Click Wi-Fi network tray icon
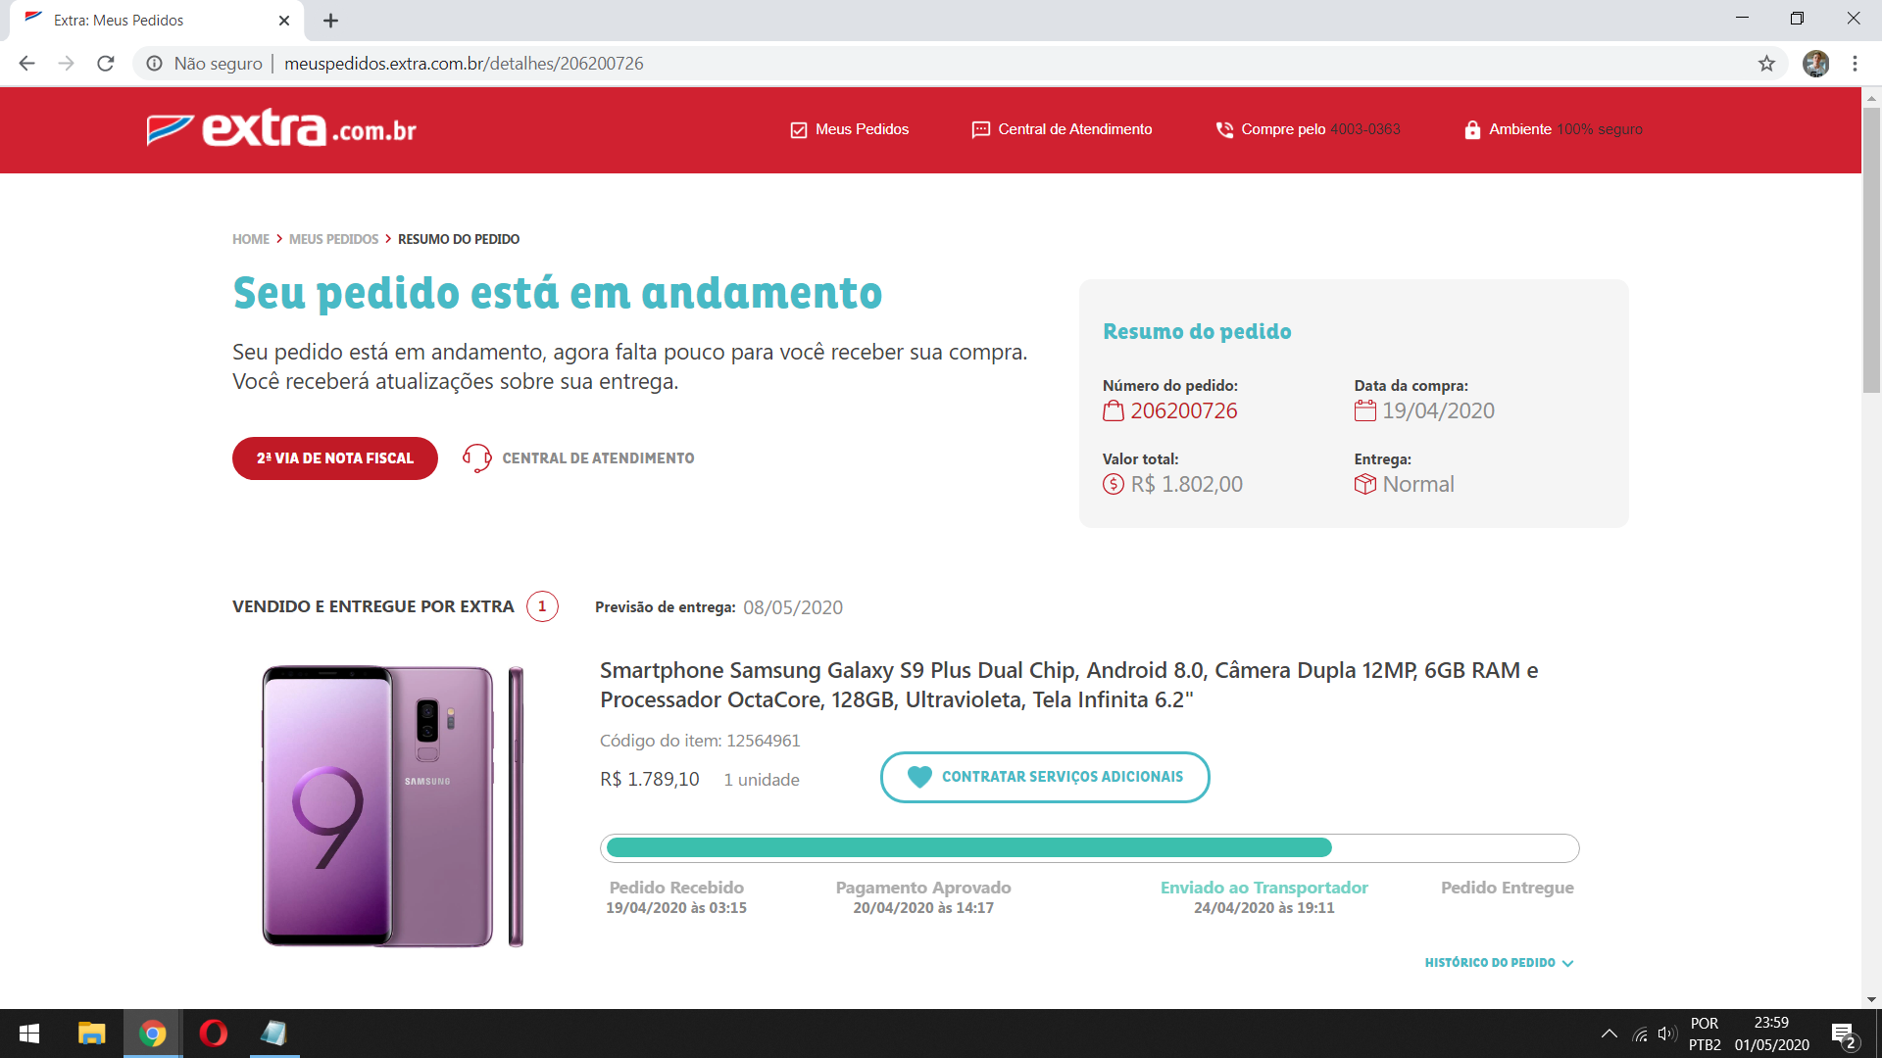Screen dimensions: 1882x1058 pyautogui.click(x=1640, y=1034)
